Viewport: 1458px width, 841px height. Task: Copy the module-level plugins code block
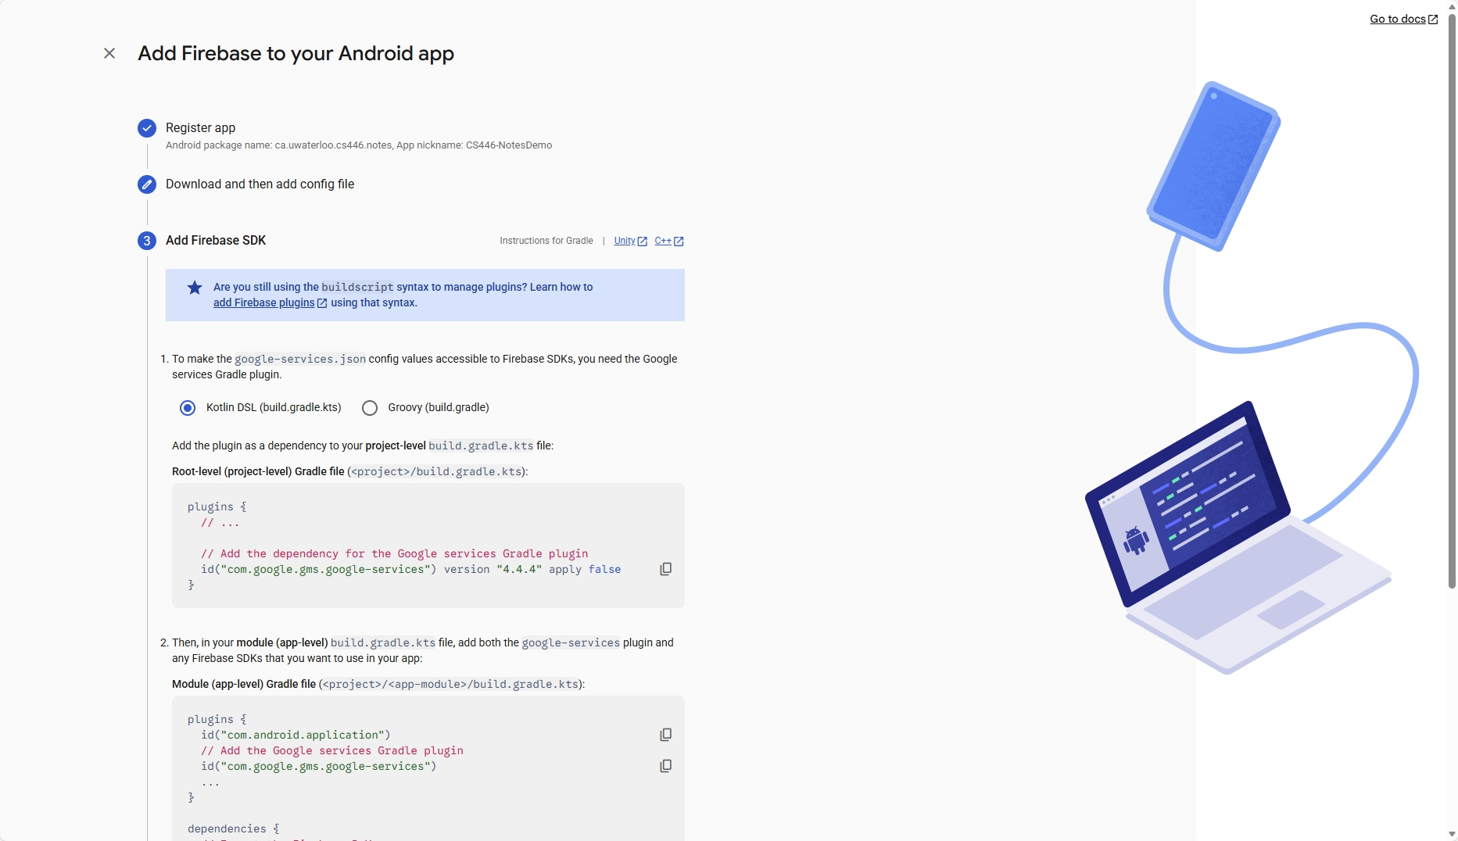pos(665,735)
